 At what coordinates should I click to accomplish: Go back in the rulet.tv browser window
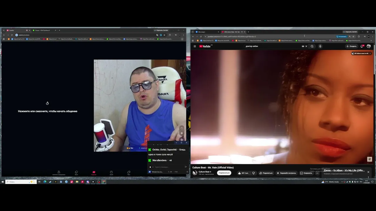point(4,35)
